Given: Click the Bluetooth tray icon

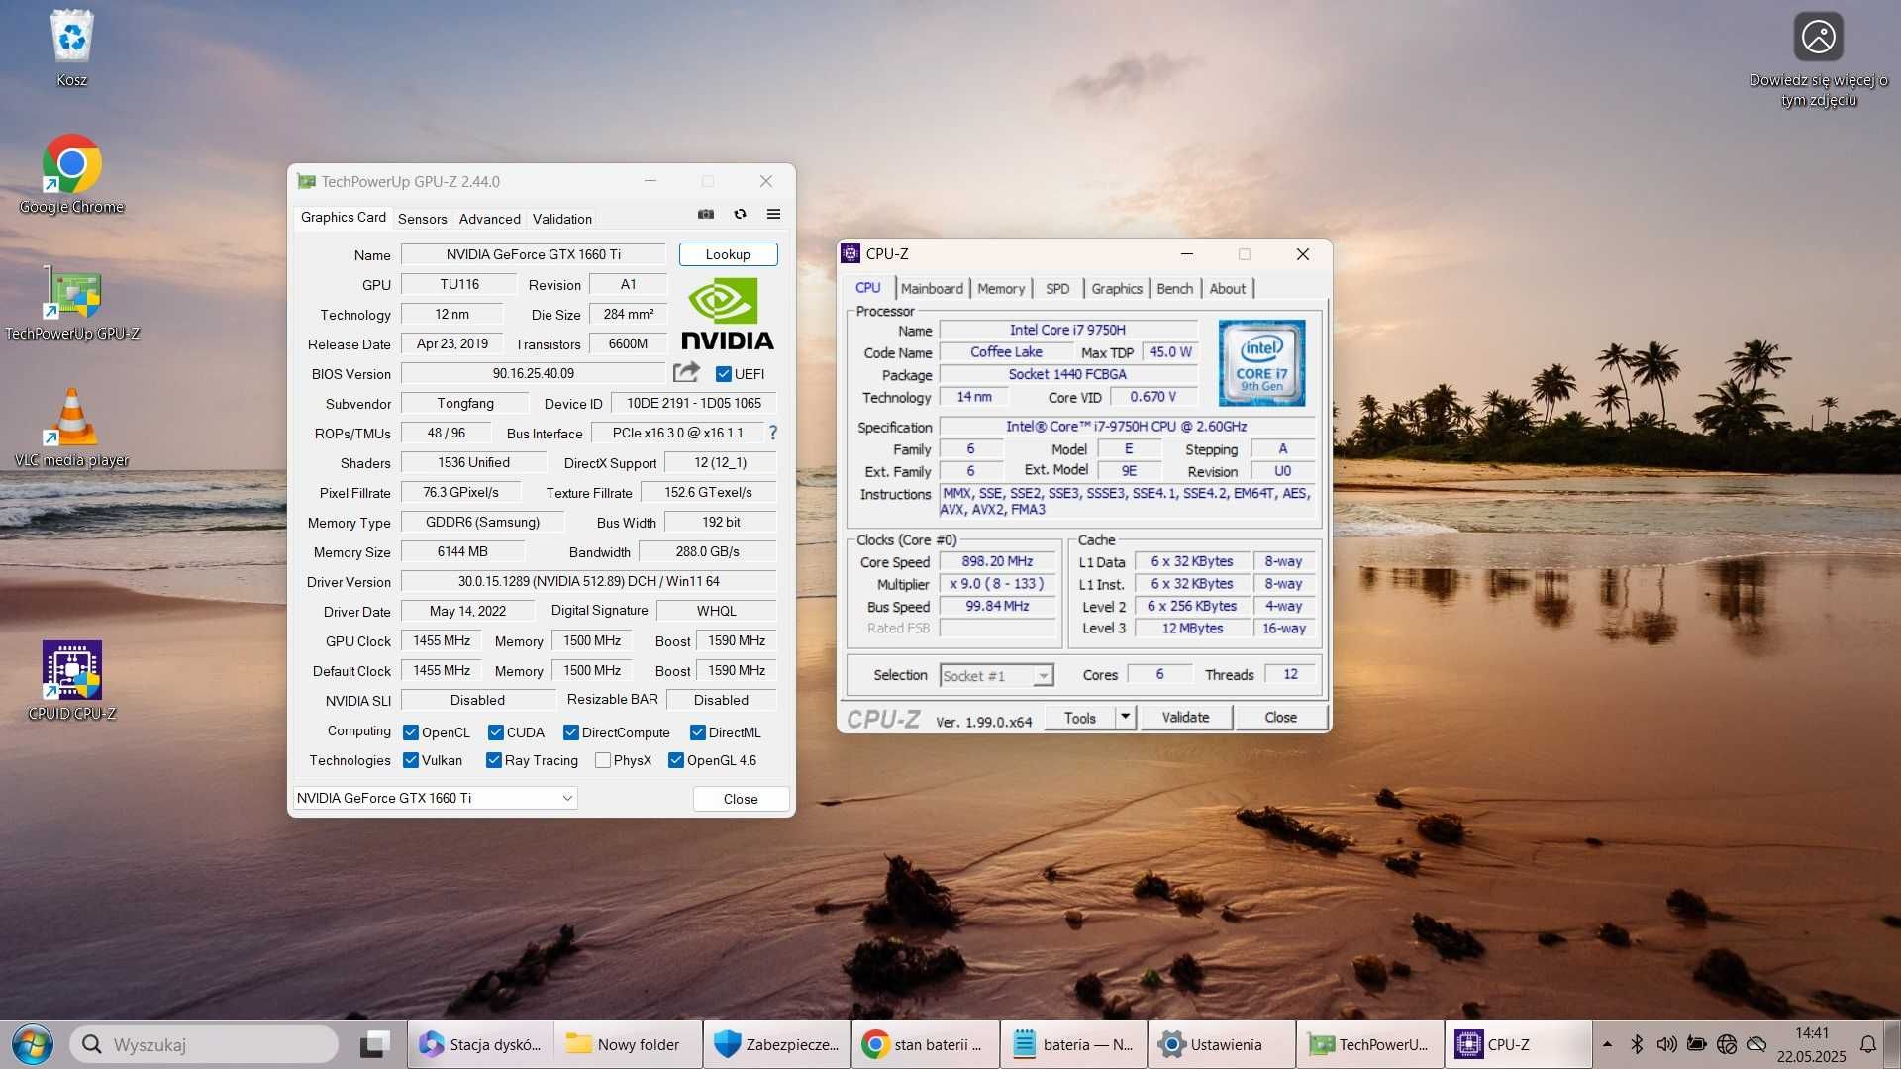Looking at the screenshot, I should 1637,1044.
